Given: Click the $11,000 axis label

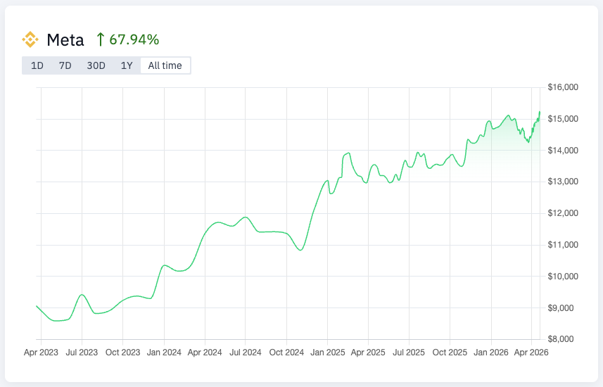Looking at the screenshot, I should 563,245.
